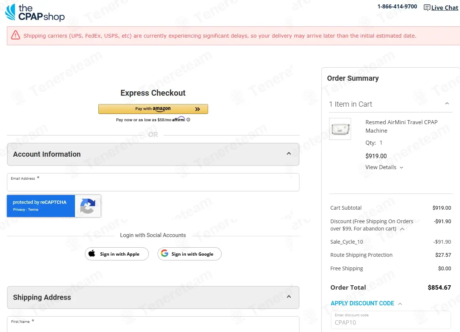Type in the Email Address field
This screenshot has height=332, width=460.
[x=153, y=184]
